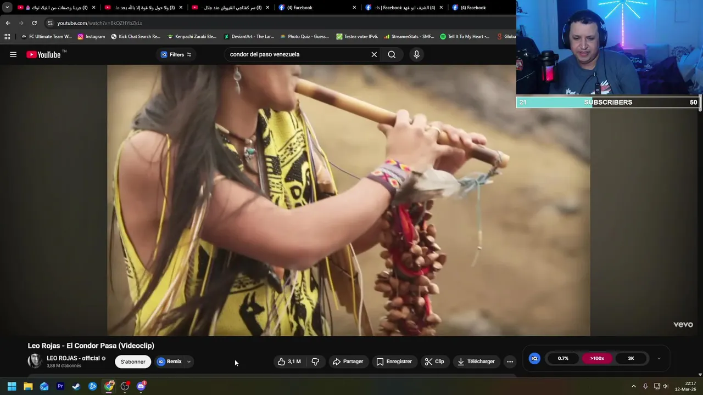The width and height of the screenshot is (703, 395).
Task: Go to the YouTube home logo
Action: click(x=43, y=54)
